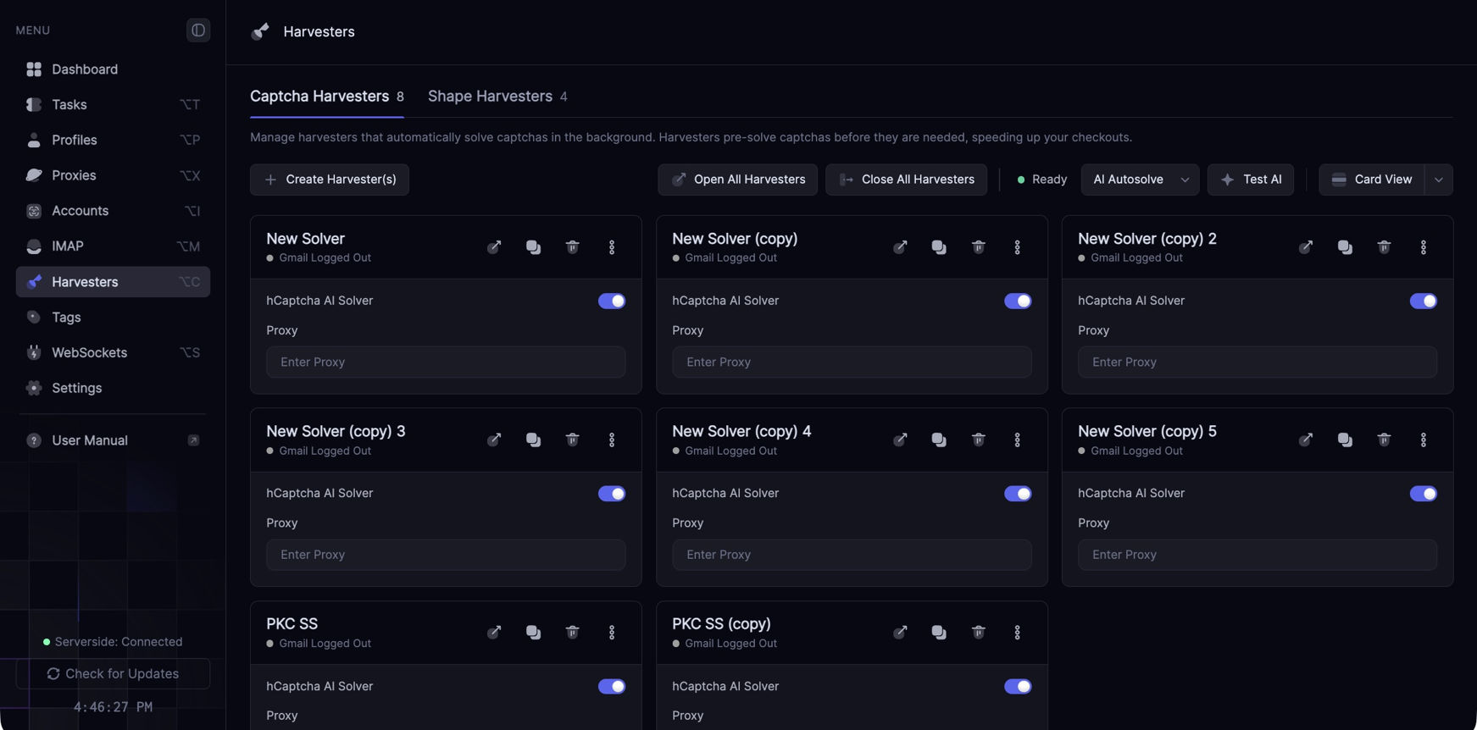Turn off hCaptcha AI Solver for New Solver (copy) 5
Screen dimensions: 1477x730
[1424, 494]
